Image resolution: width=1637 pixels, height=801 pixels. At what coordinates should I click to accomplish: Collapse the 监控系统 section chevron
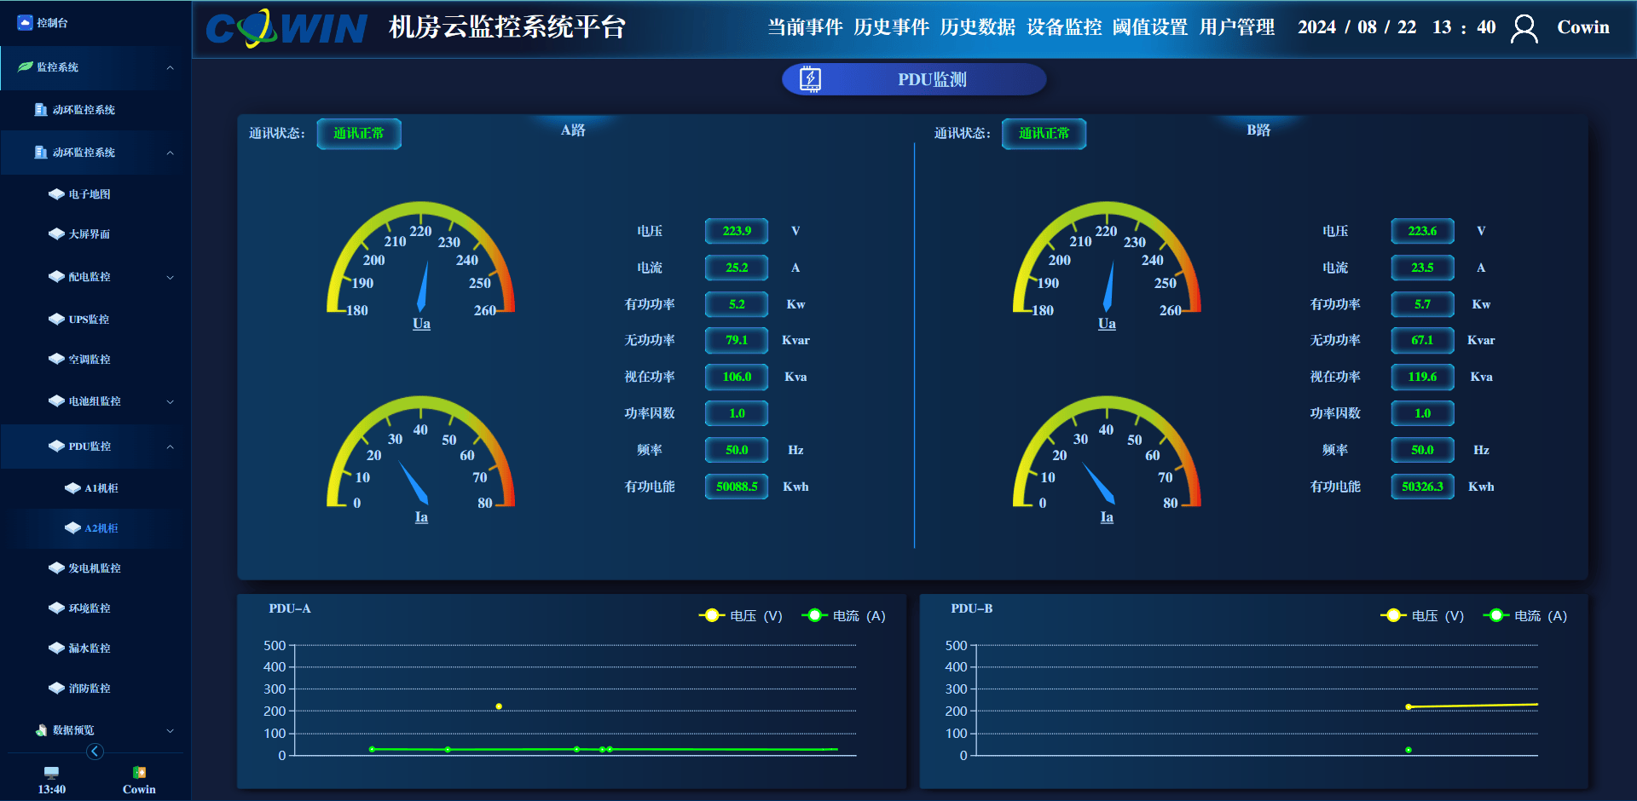point(171,67)
